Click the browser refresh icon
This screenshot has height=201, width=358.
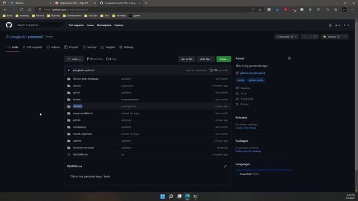point(21,9)
